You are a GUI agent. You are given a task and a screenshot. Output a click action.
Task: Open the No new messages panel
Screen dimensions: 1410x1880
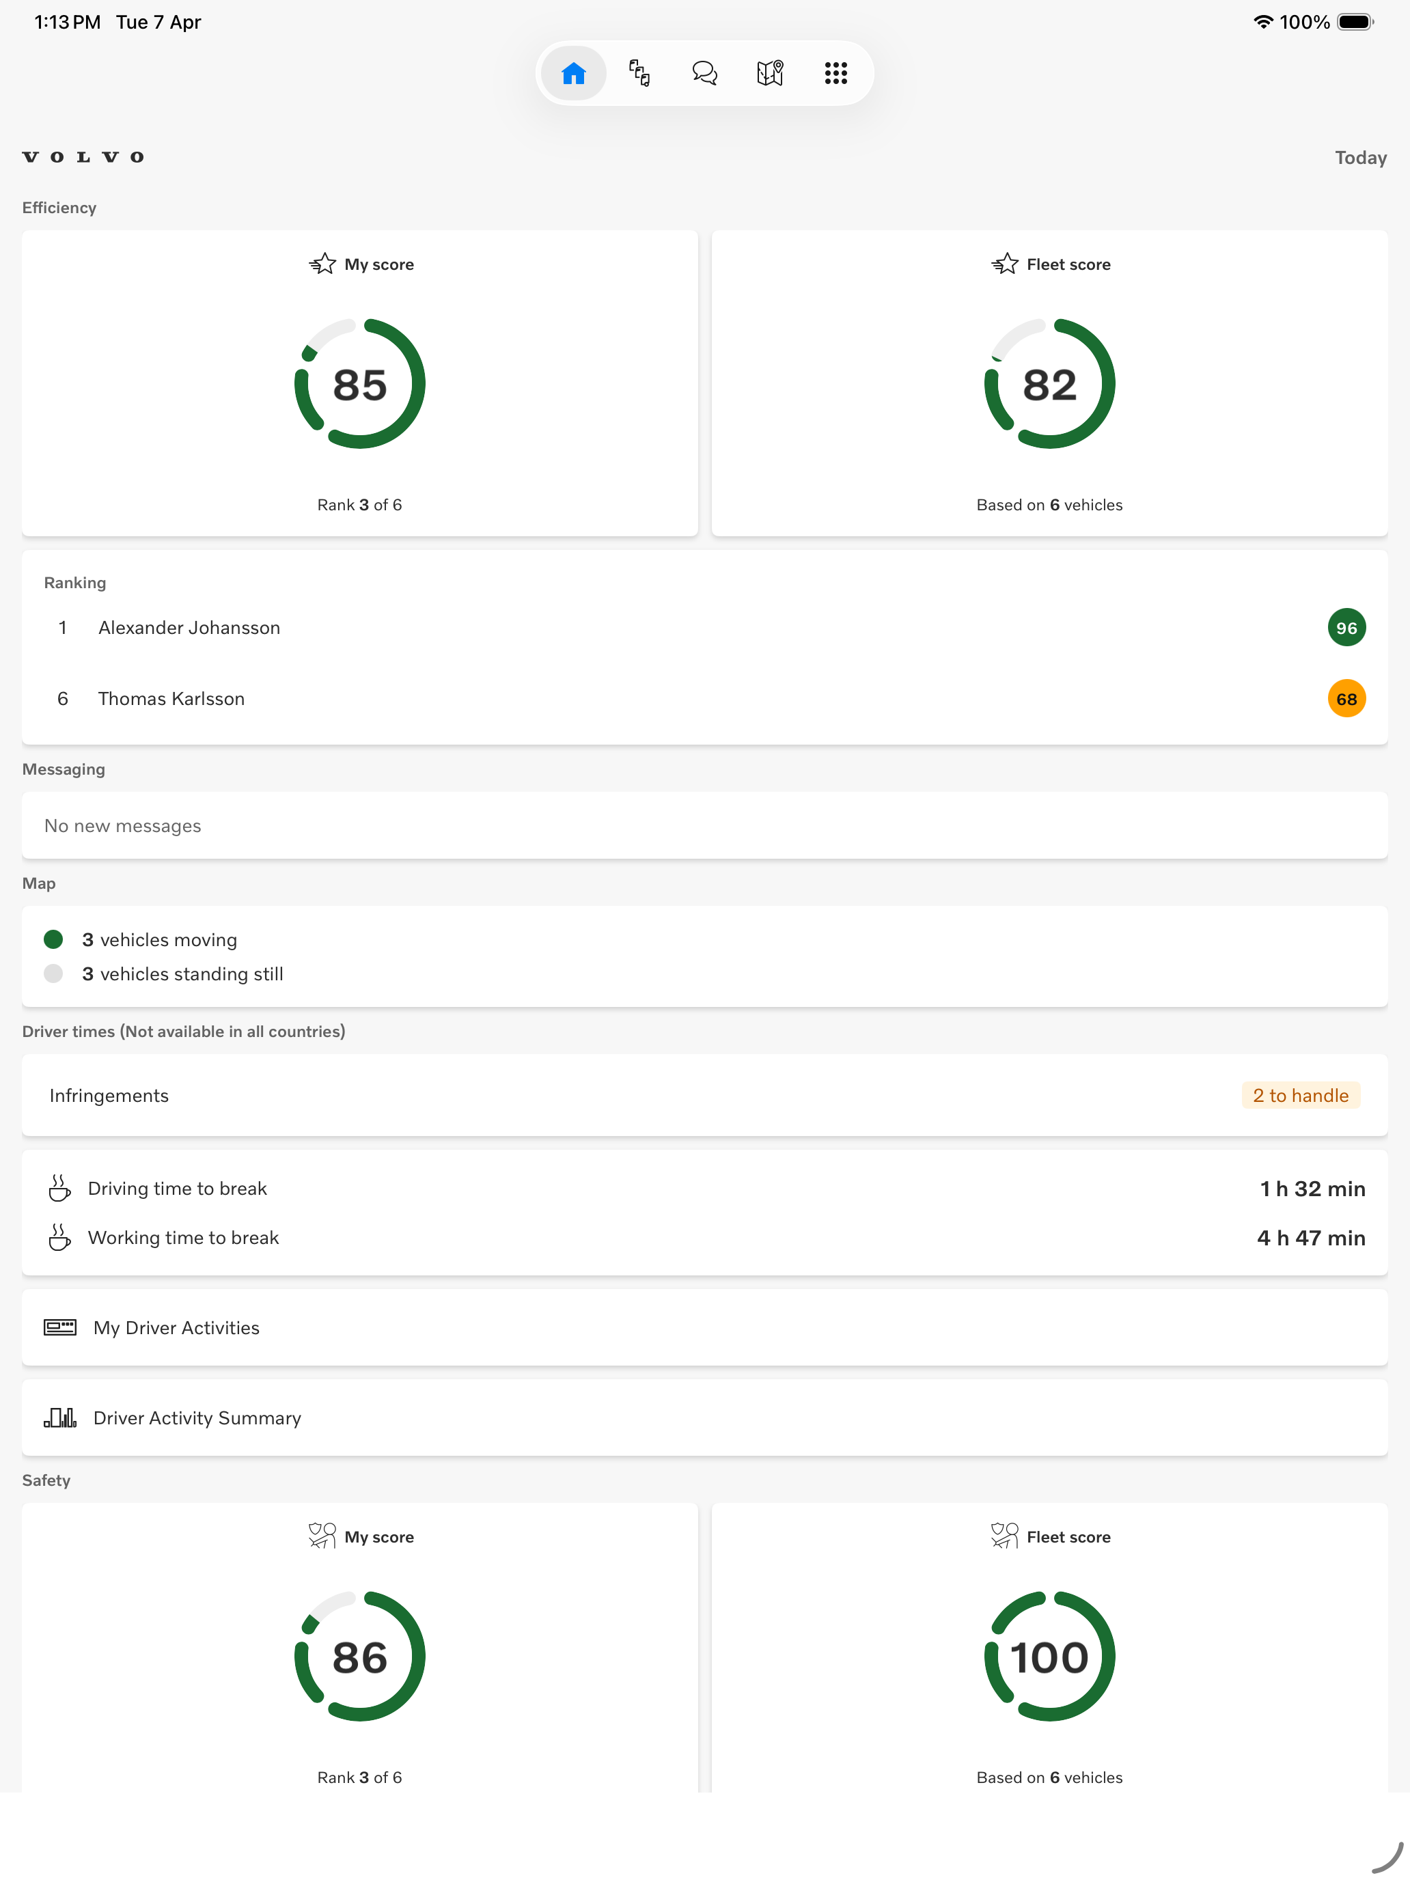point(704,826)
